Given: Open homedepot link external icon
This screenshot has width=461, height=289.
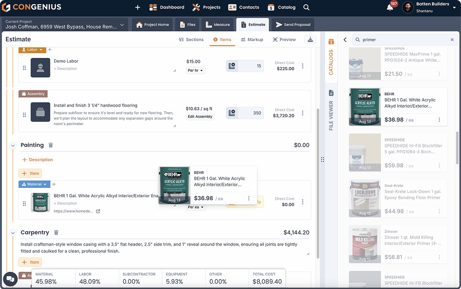Looking at the screenshot, I should tap(98, 211).
